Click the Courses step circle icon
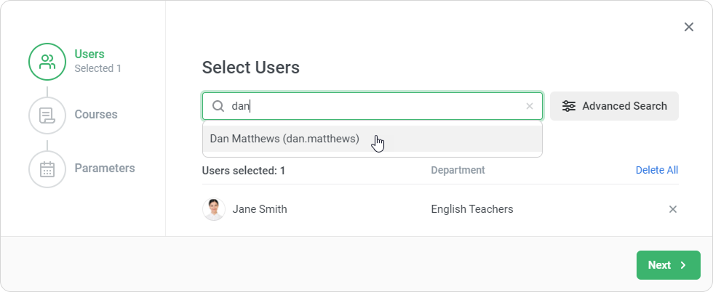Viewport: 713px width, 292px height. pos(47,115)
